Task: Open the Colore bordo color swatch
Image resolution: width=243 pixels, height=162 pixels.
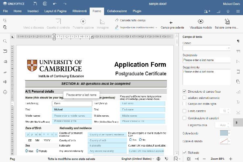Action: click(225, 133)
